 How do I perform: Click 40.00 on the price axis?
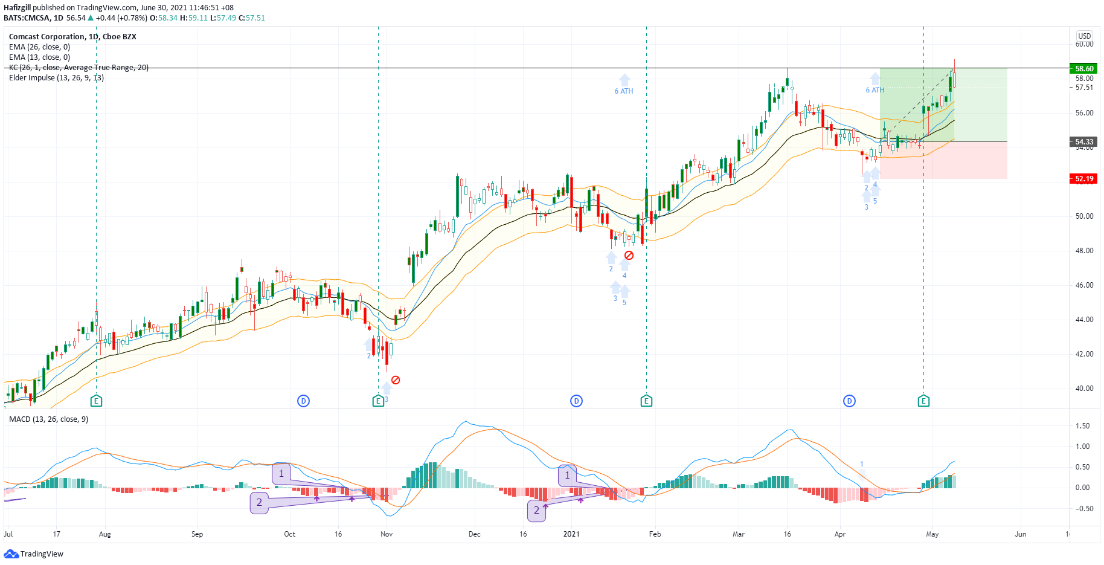coord(1084,388)
